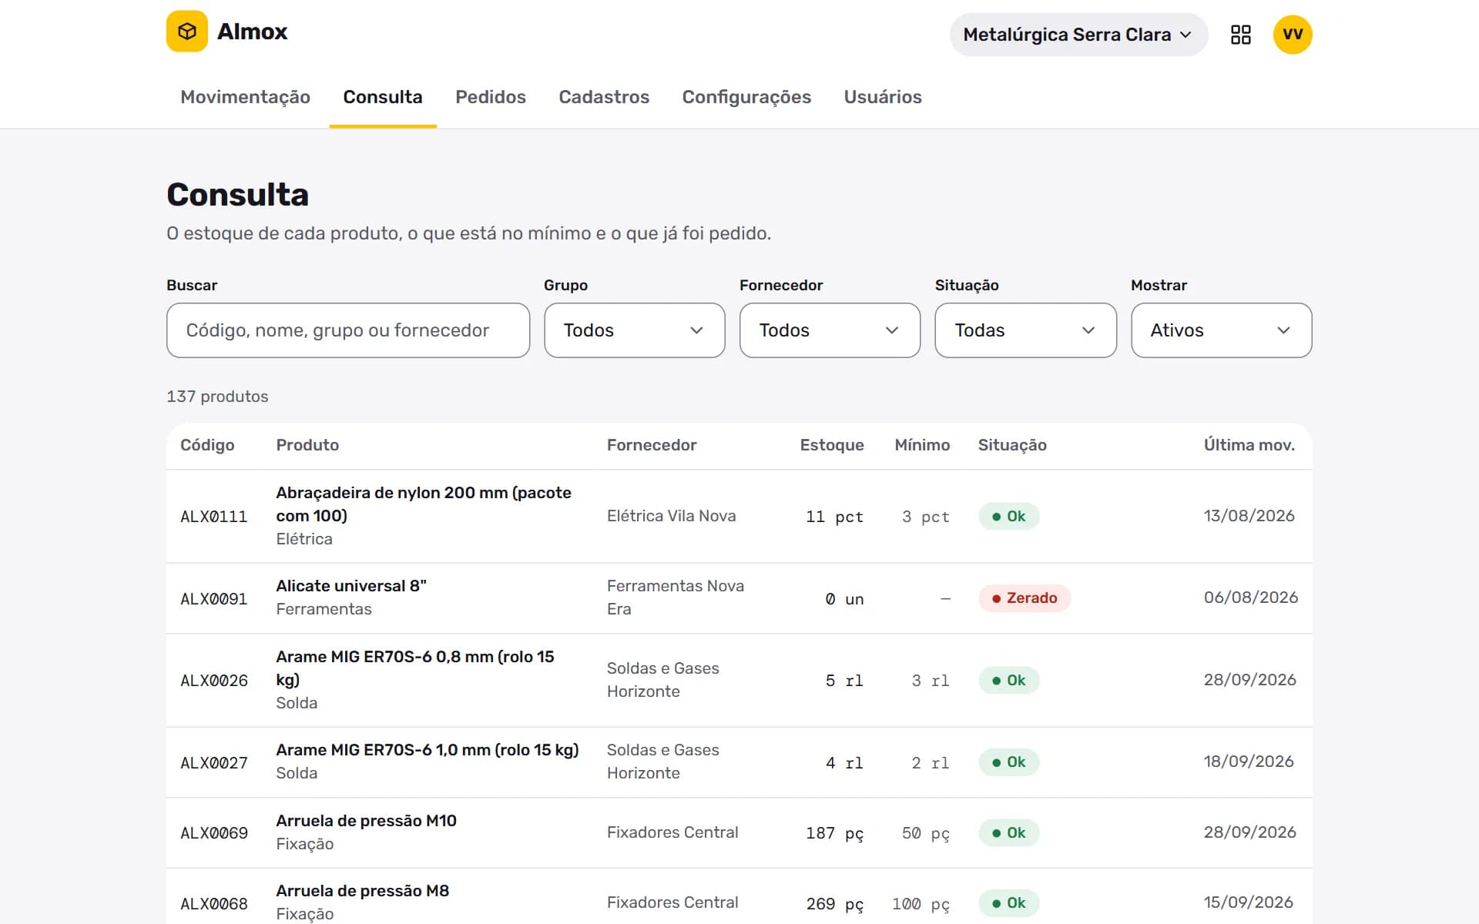Image resolution: width=1479 pixels, height=924 pixels.
Task: Click date 13/08/2026
Action: pyautogui.click(x=1249, y=516)
